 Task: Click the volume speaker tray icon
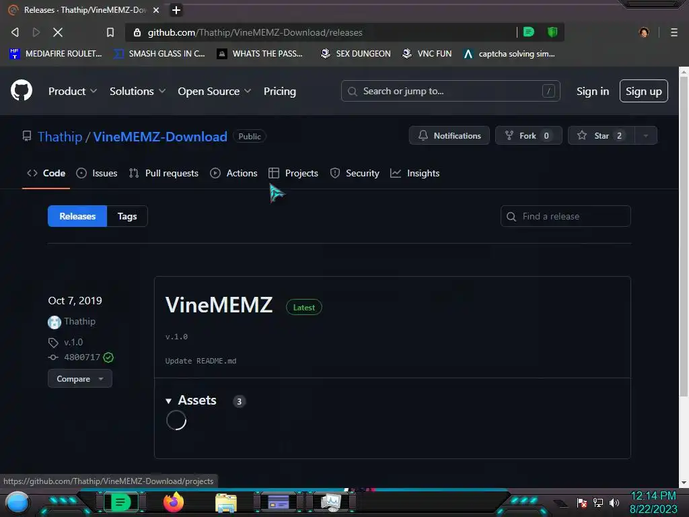point(614,502)
